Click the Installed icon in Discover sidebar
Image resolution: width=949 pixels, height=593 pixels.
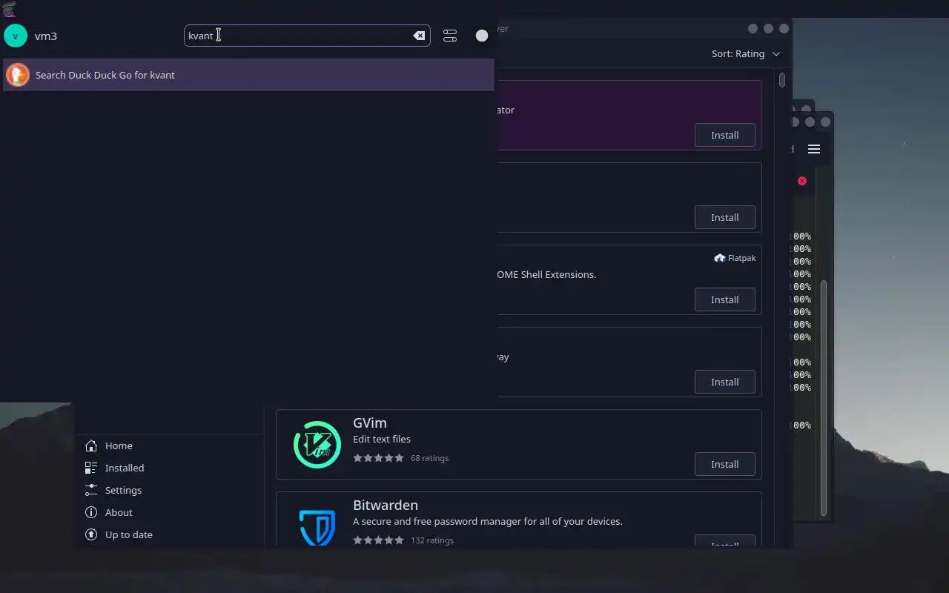(91, 468)
